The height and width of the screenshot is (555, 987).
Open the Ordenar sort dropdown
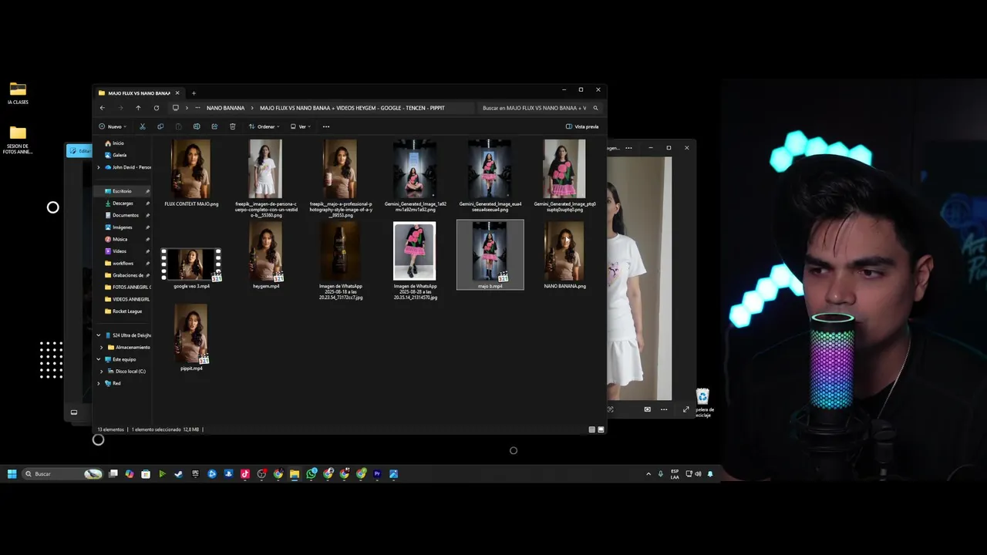tap(263, 126)
